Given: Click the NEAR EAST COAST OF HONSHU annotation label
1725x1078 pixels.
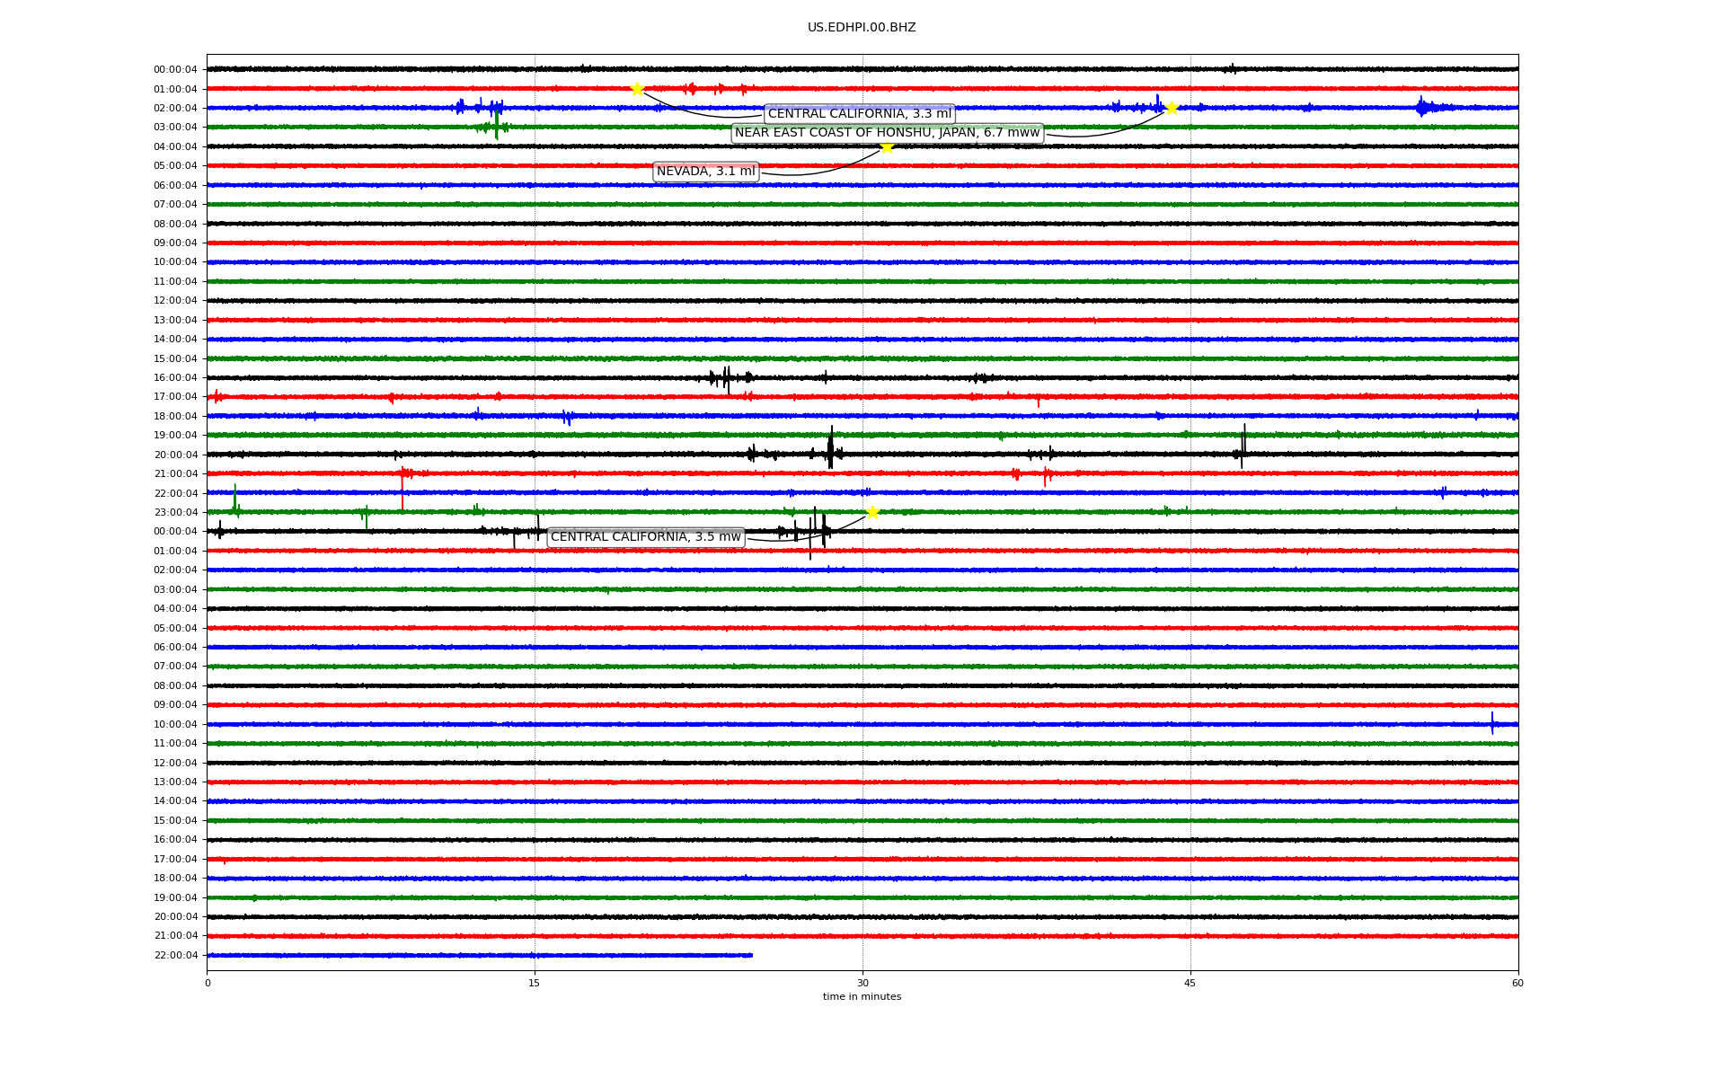Looking at the screenshot, I should point(887,133).
